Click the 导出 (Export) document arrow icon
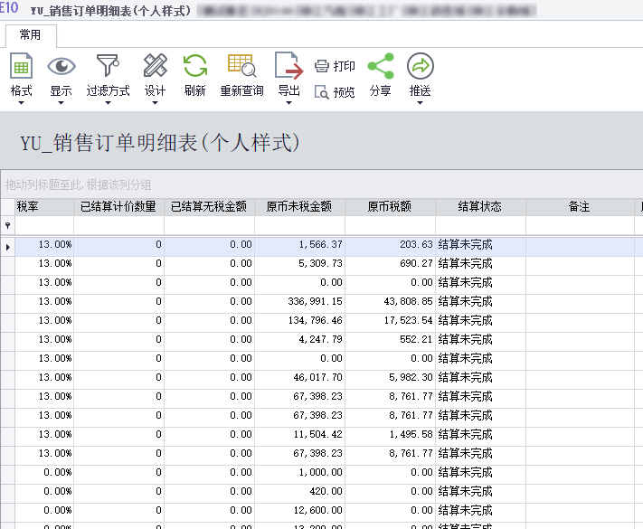 [x=288, y=66]
